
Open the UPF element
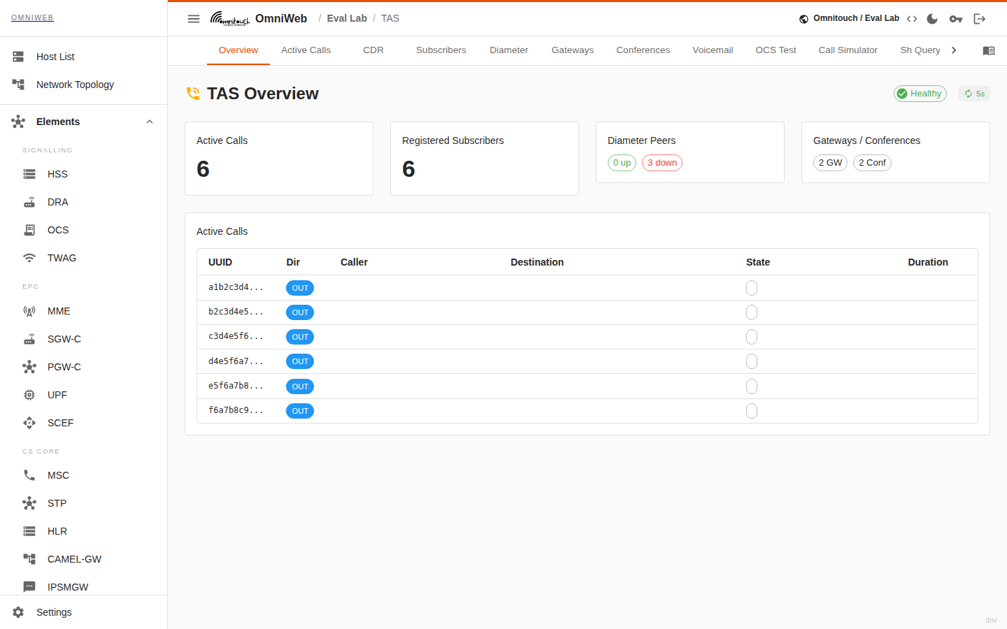tap(84, 395)
